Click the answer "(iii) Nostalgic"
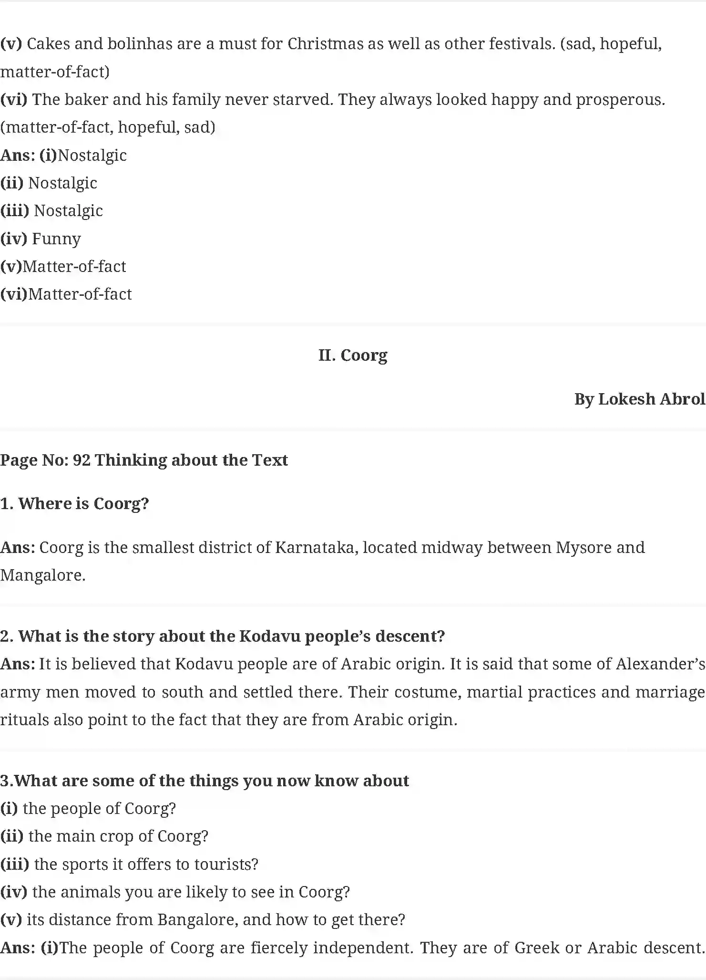706x980 pixels. [x=51, y=210]
